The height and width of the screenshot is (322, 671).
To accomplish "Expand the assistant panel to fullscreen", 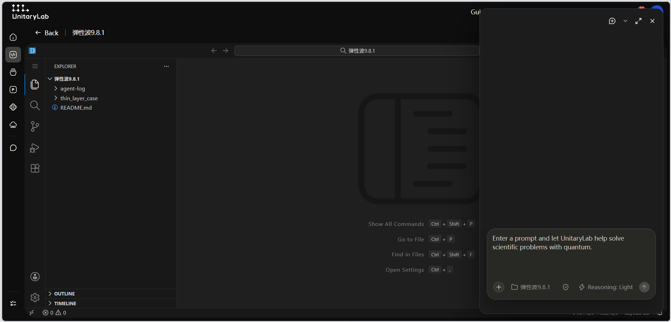I will pyautogui.click(x=638, y=21).
